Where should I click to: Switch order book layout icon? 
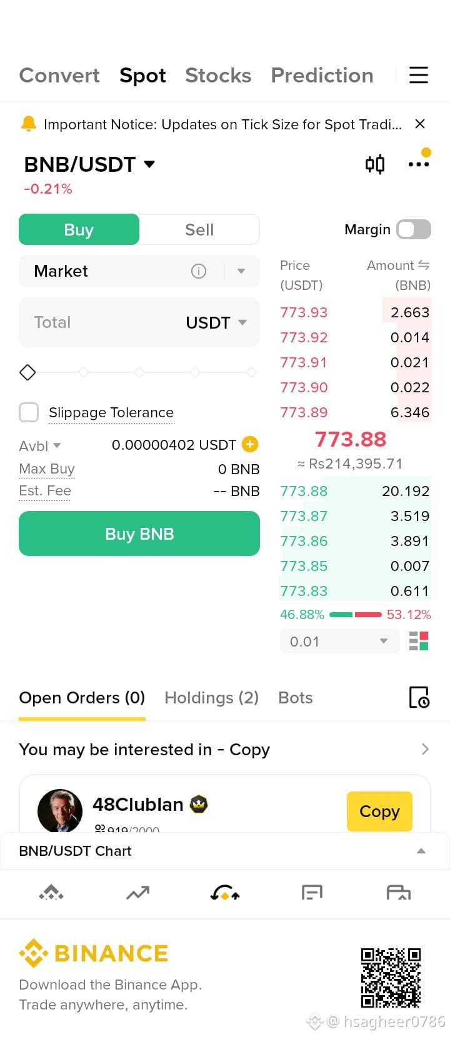coord(419,641)
